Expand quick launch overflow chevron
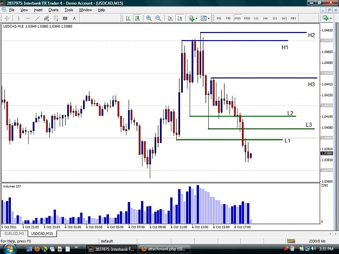This screenshot has height=254, width=339. tap(76, 248)
